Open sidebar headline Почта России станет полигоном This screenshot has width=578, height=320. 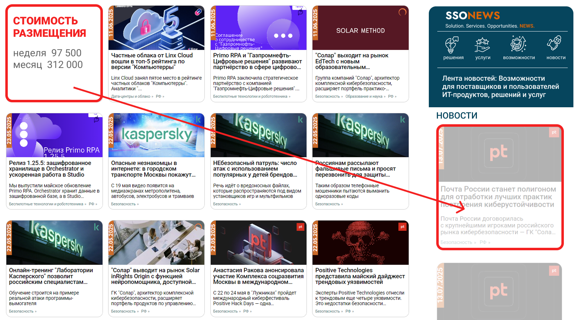click(498, 197)
